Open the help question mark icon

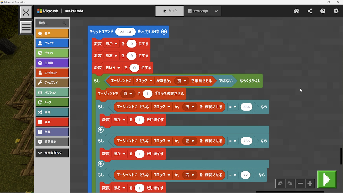pyautogui.click(x=323, y=11)
